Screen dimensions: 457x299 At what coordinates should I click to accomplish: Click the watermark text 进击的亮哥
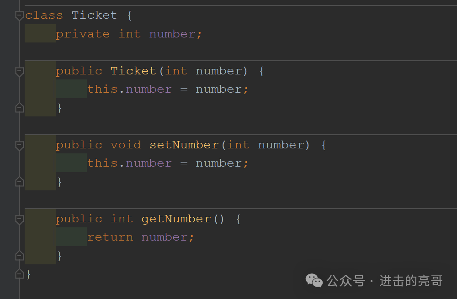[411, 281]
